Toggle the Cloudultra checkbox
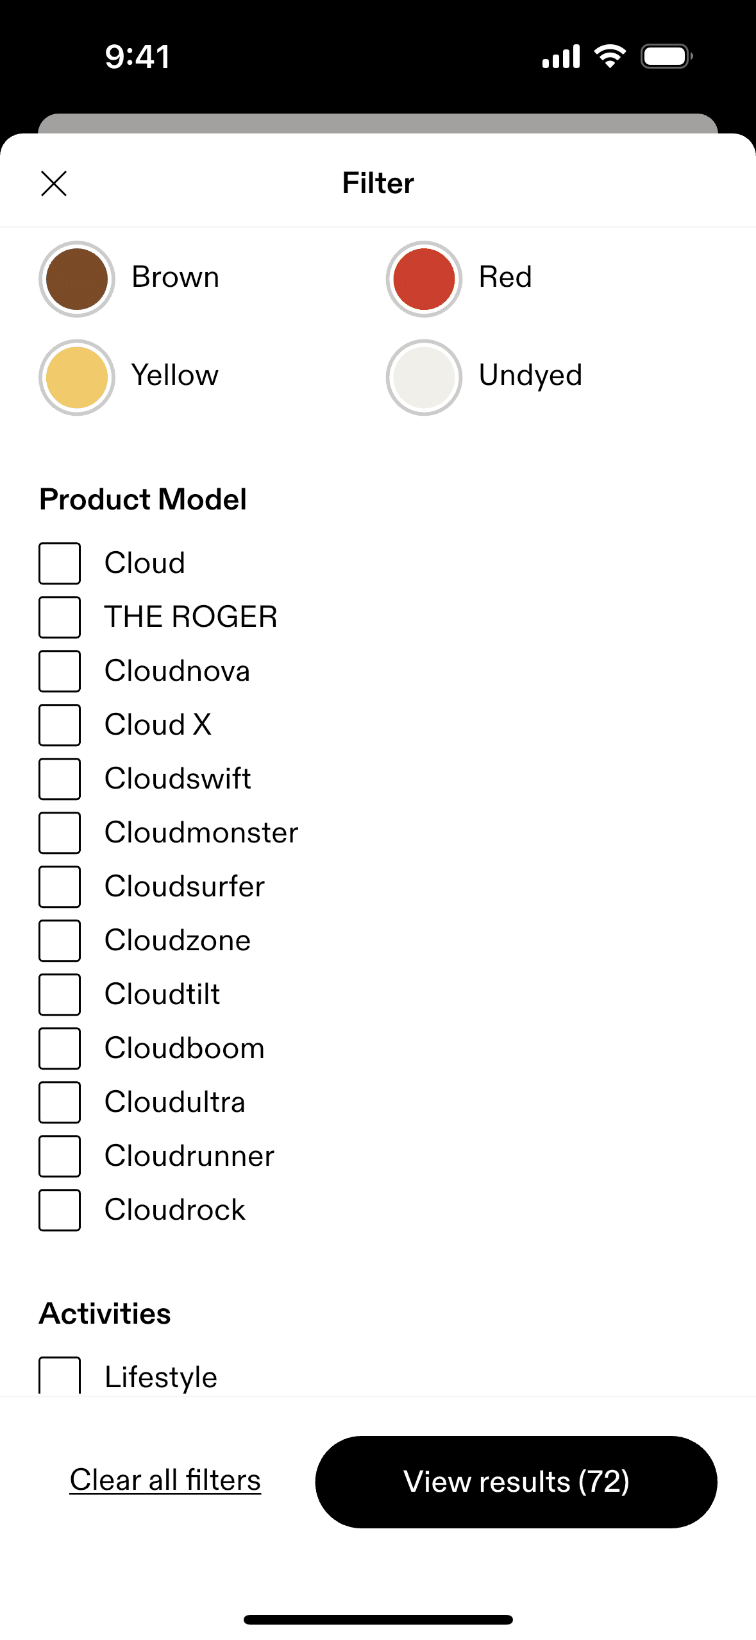Image resolution: width=756 pixels, height=1640 pixels. tap(60, 1102)
